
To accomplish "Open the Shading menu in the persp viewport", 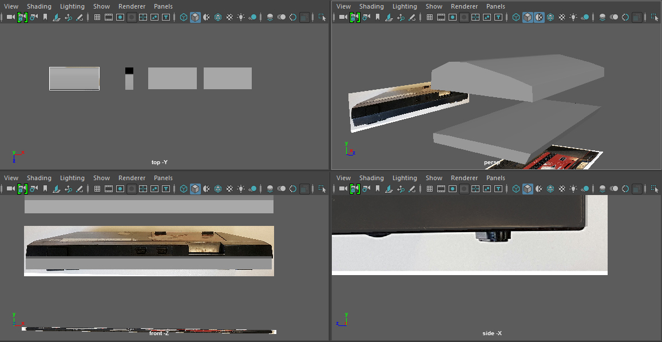I will click(372, 6).
